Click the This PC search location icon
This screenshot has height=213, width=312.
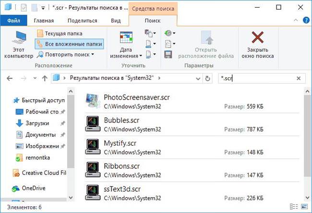[x=19, y=44]
